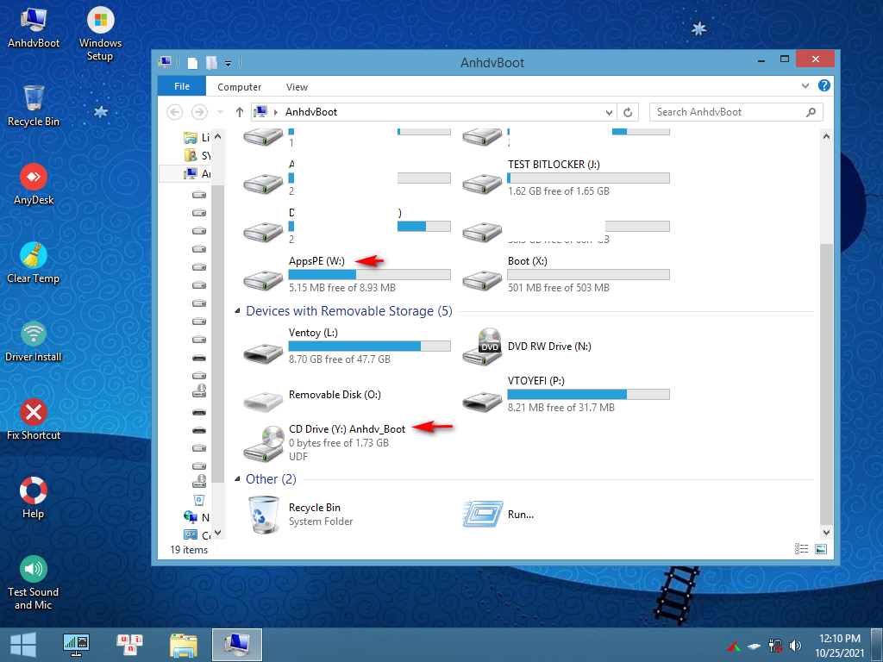
Task: Click navigation pane scroll down arrow
Action: [x=218, y=532]
